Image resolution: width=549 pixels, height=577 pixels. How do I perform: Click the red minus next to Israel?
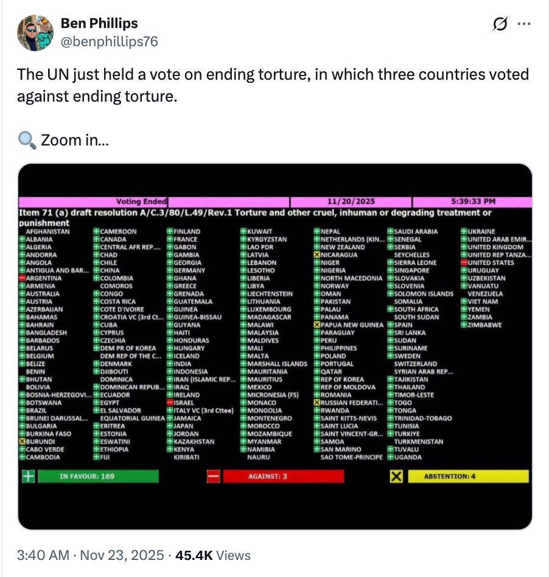click(x=170, y=403)
